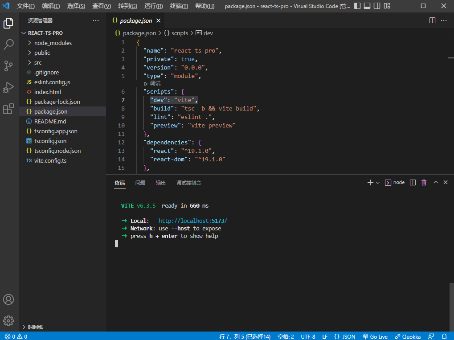
Task: Start Go Live server from status bar
Action: (x=375, y=336)
